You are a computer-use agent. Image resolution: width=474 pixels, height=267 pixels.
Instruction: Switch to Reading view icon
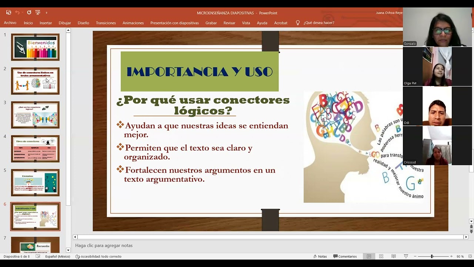[394, 256]
